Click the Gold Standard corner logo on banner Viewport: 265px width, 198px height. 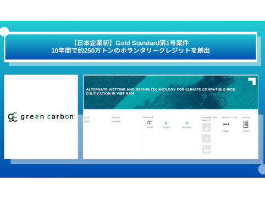252,81
